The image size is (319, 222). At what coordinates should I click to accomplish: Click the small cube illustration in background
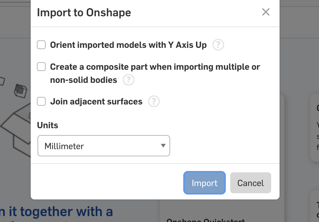(x=20, y=91)
